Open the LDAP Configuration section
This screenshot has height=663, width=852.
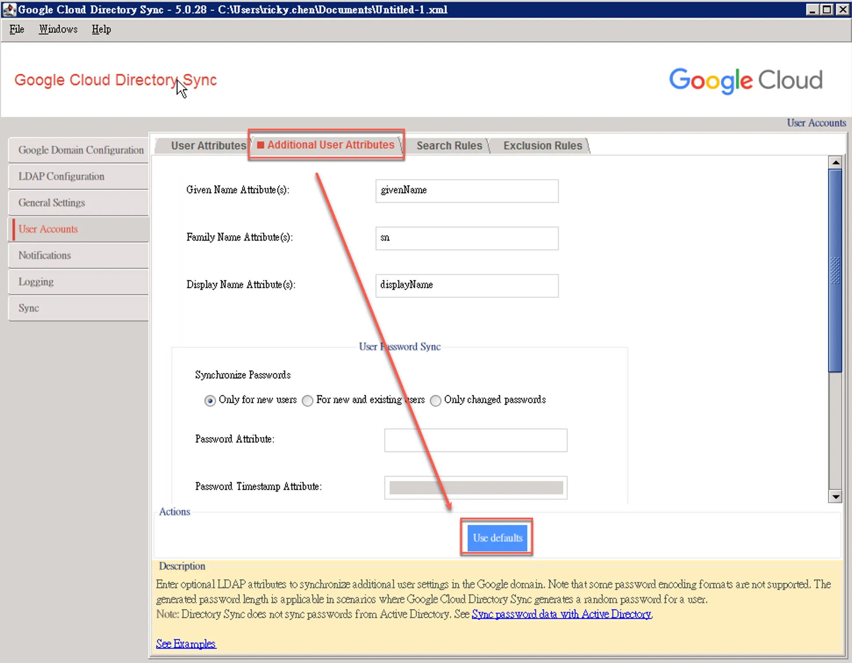tap(79, 177)
